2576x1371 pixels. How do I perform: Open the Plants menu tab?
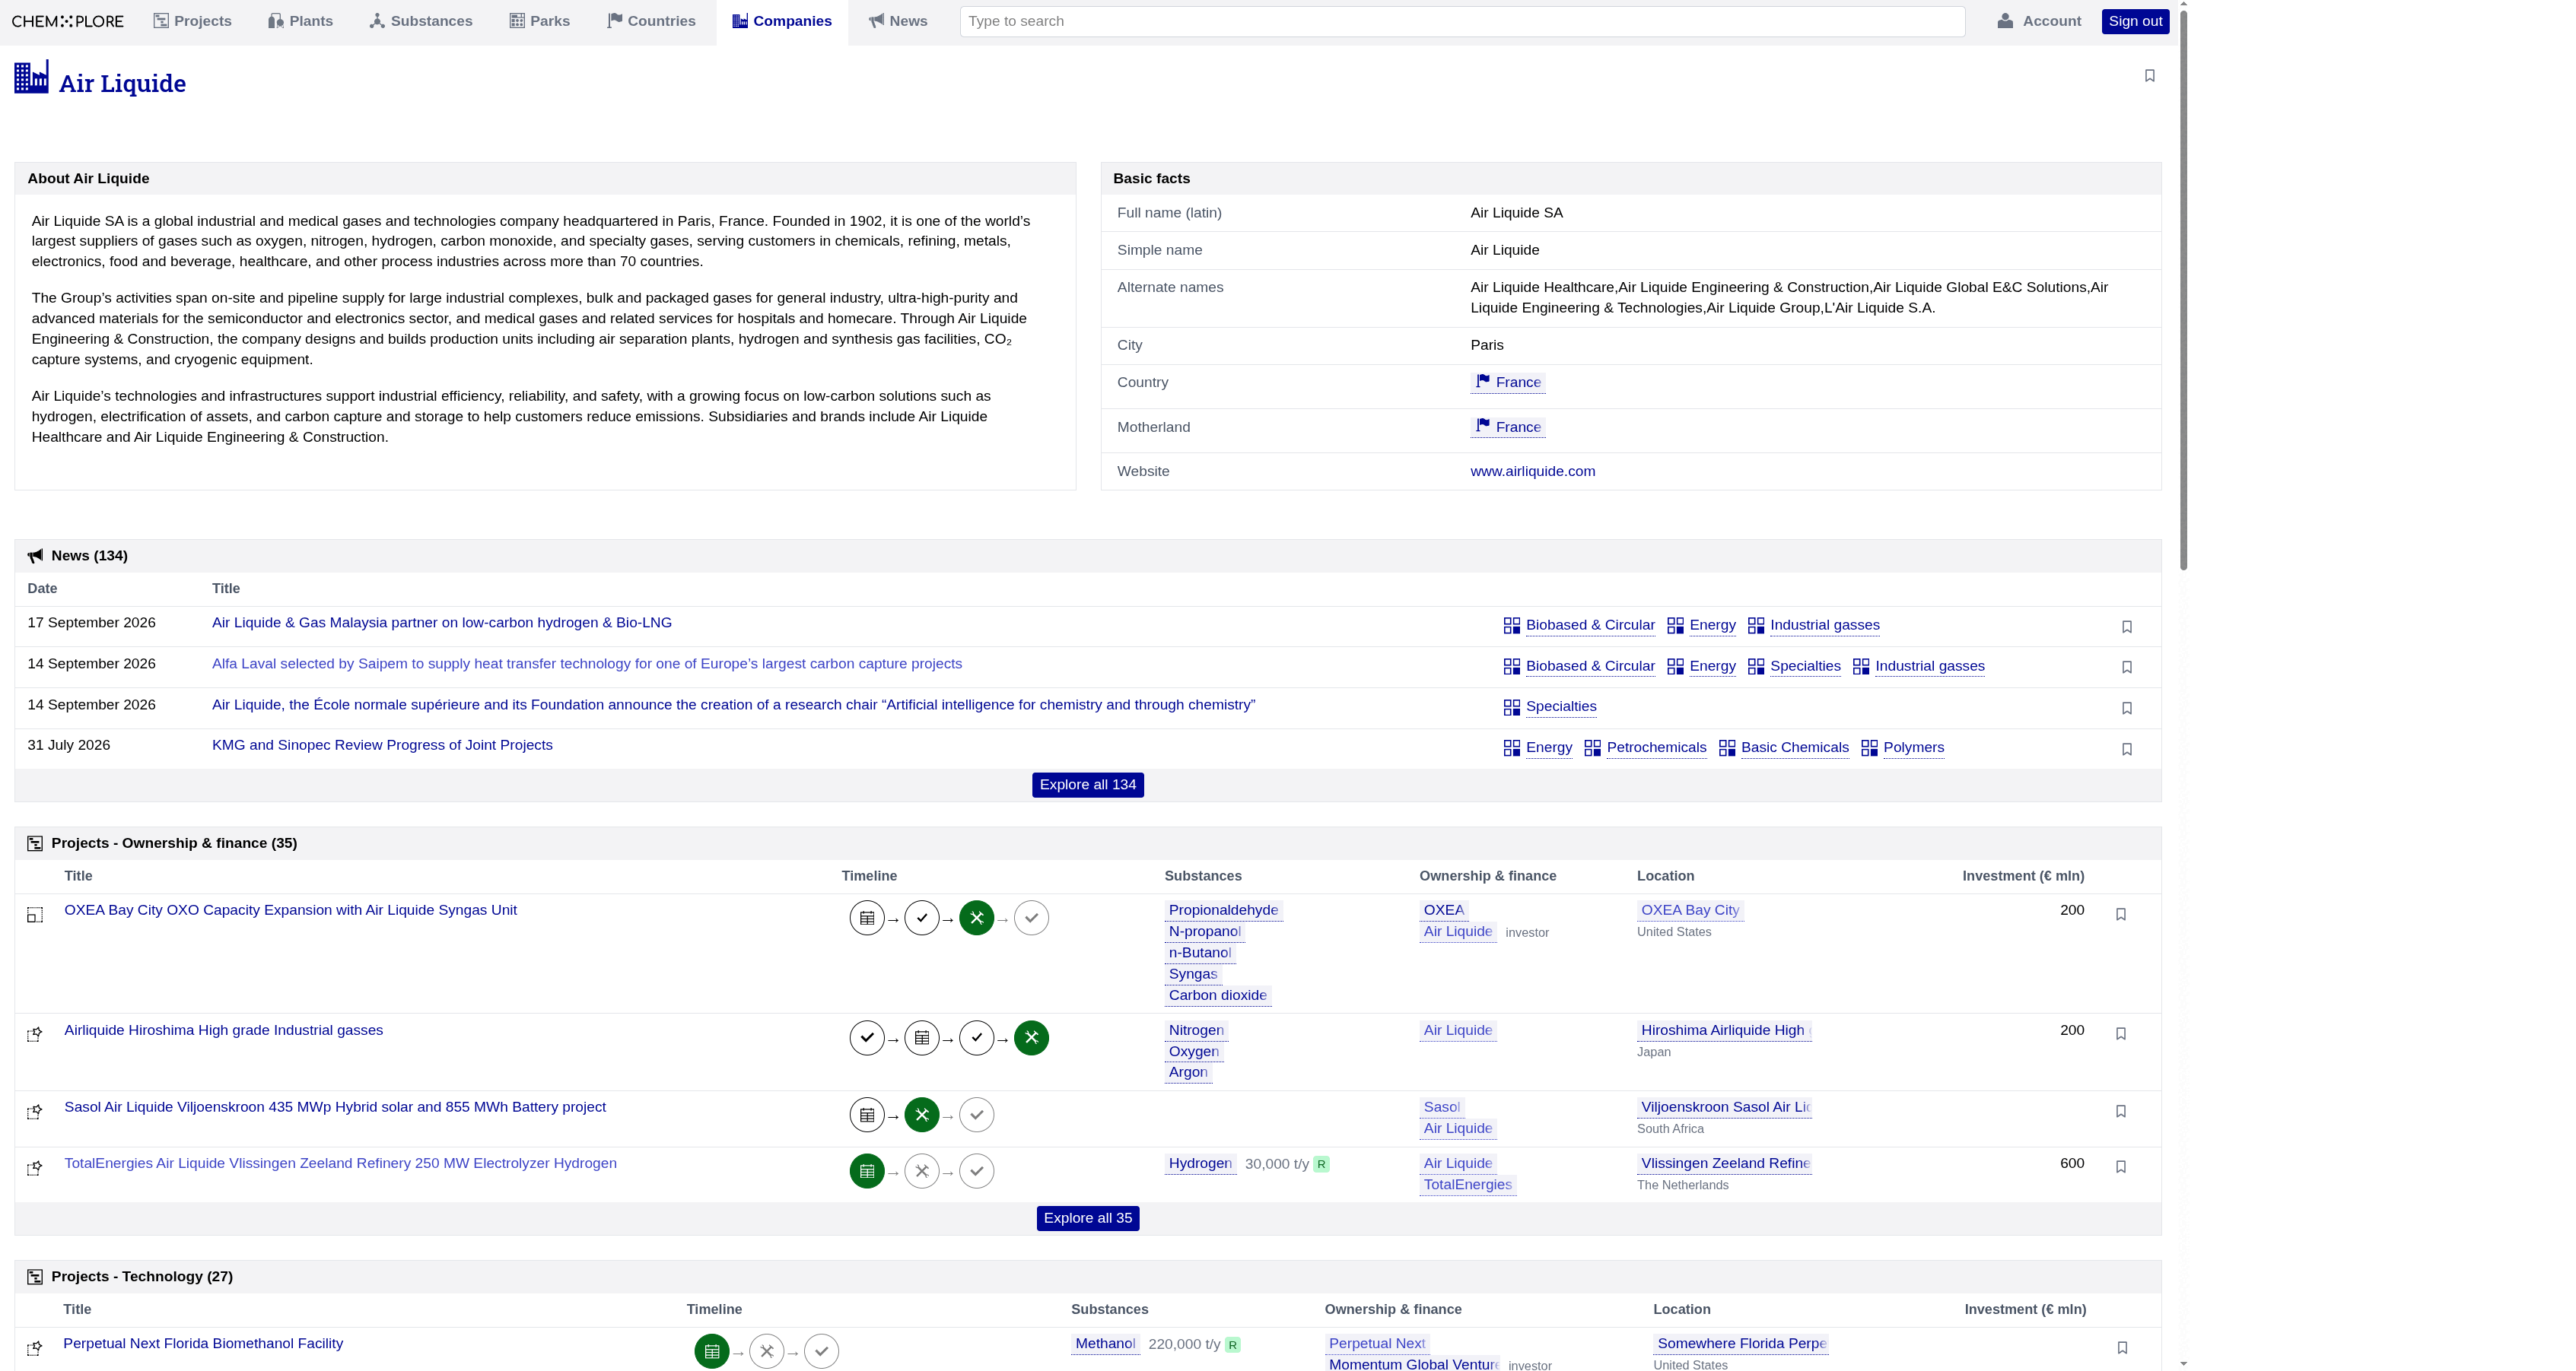pos(300,21)
